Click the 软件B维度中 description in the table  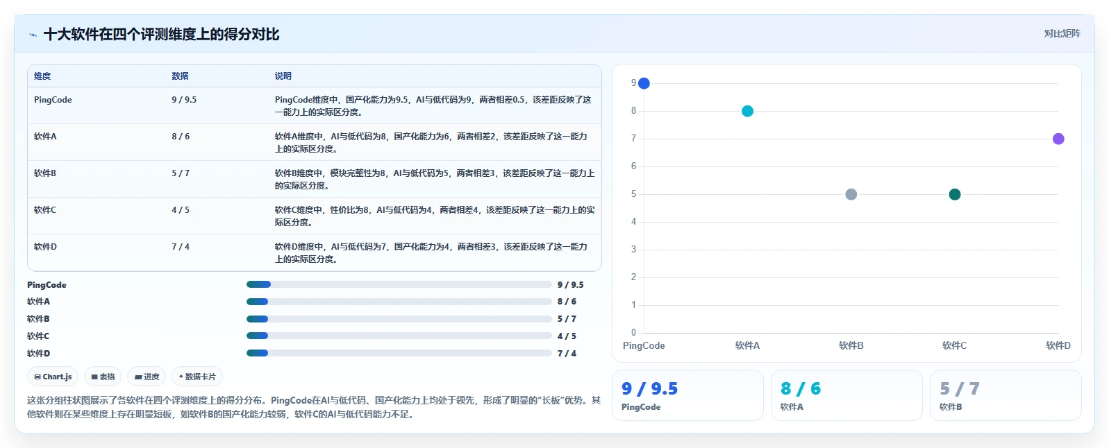(435, 180)
